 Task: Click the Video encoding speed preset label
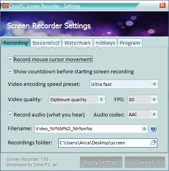(44, 84)
